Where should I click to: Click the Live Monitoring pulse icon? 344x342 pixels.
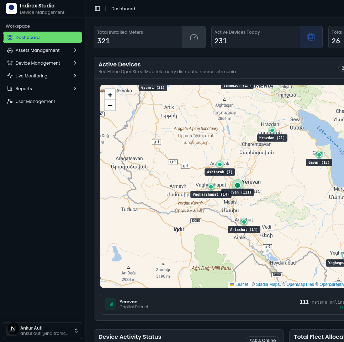[10, 76]
